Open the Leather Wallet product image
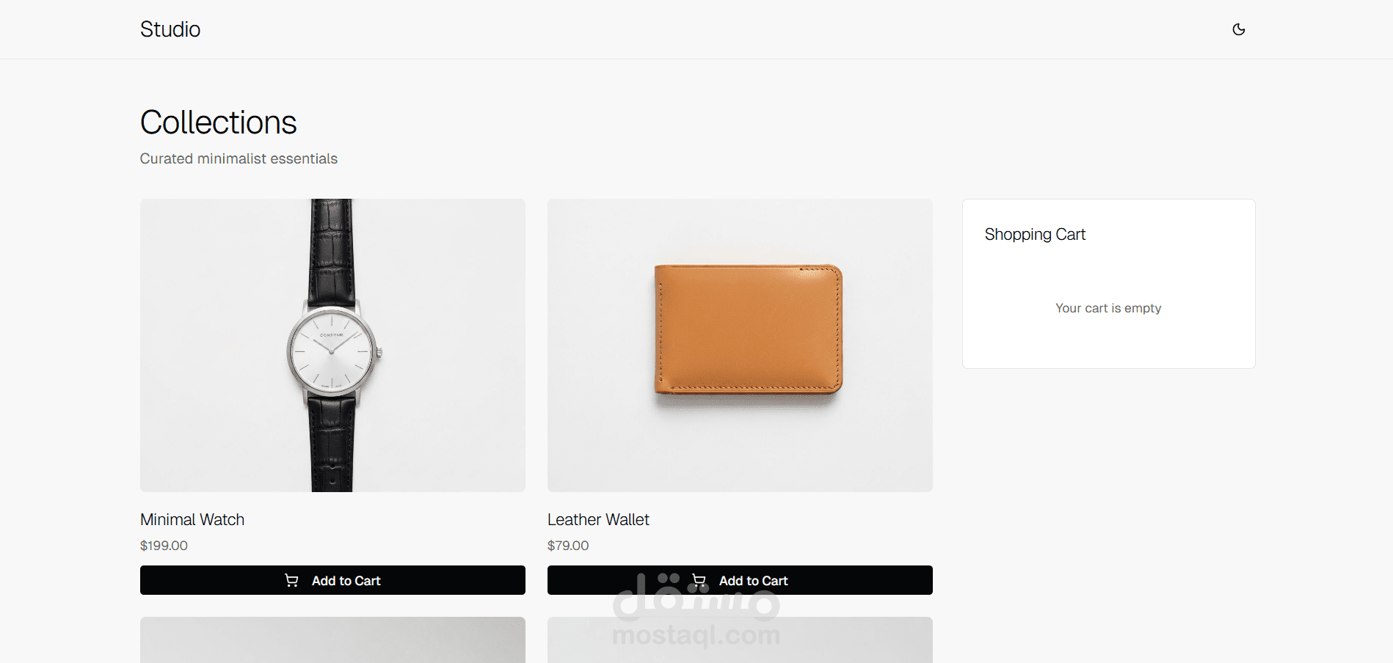 pos(740,345)
